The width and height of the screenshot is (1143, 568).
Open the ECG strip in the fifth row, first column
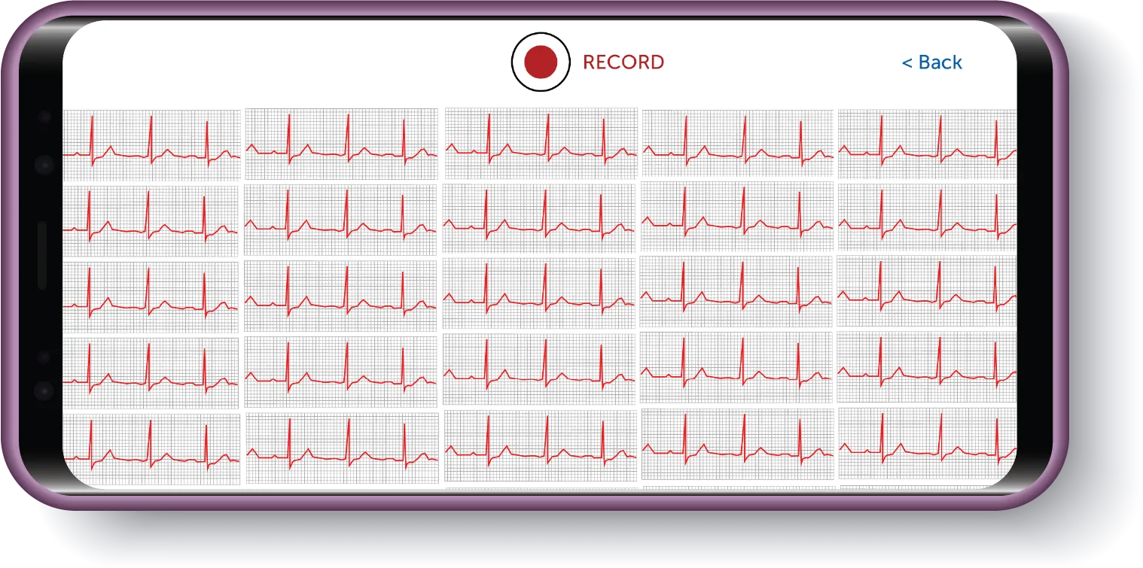tap(151, 449)
